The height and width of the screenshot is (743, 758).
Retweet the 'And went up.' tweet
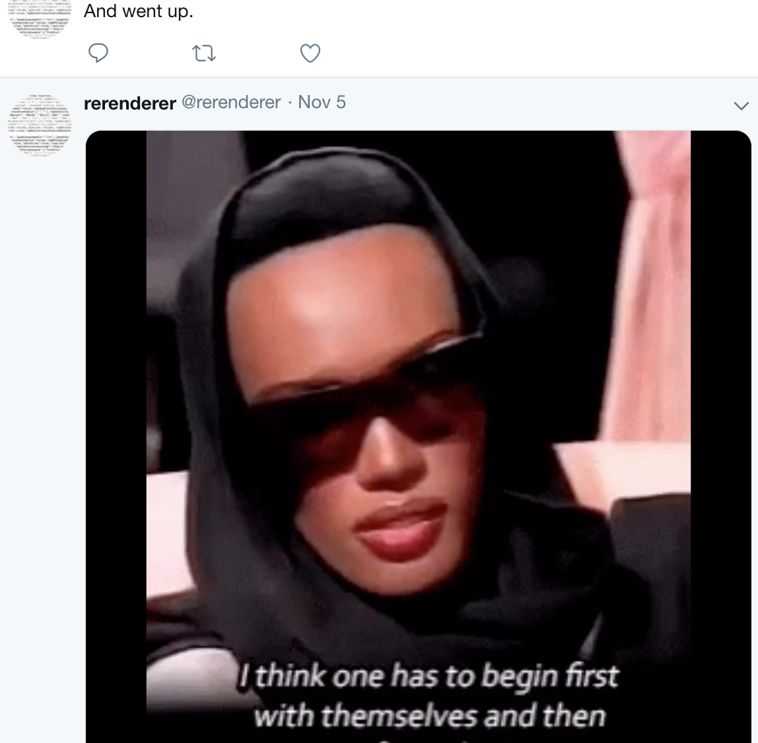pyautogui.click(x=204, y=53)
